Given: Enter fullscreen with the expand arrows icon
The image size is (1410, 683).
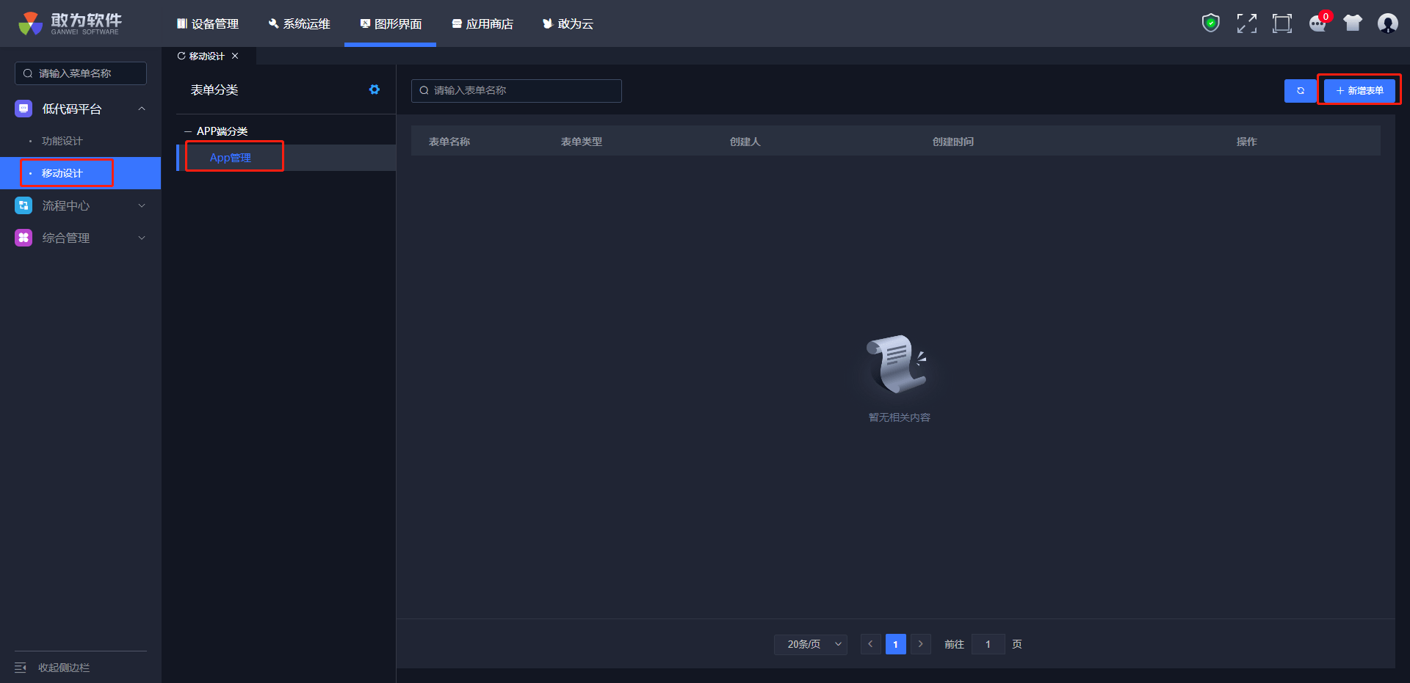Looking at the screenshot, I should pos(1246,23).
